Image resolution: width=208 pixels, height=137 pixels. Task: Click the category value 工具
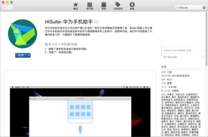coord(169,72)
